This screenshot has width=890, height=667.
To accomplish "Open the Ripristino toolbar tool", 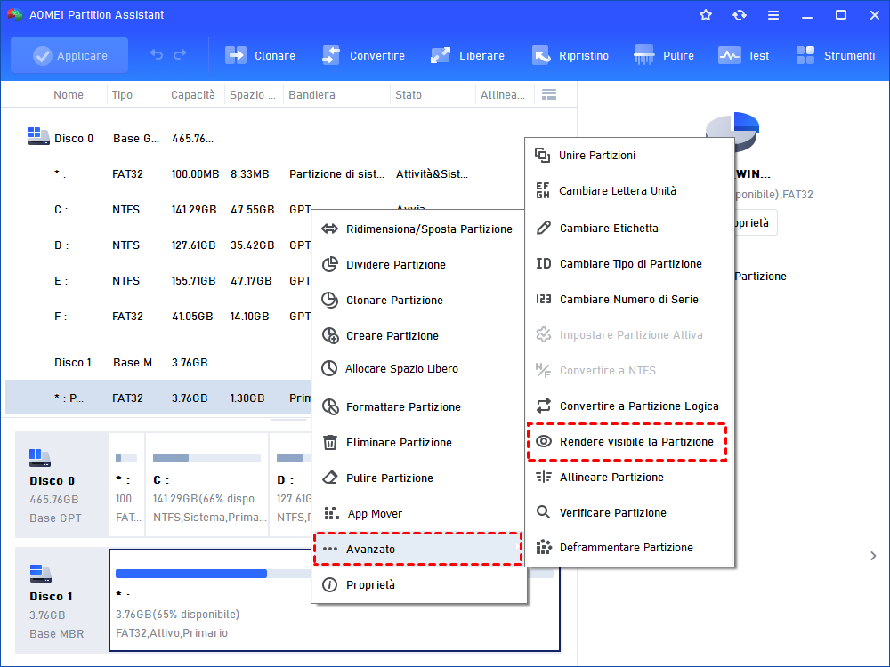I will coord(570,55).
